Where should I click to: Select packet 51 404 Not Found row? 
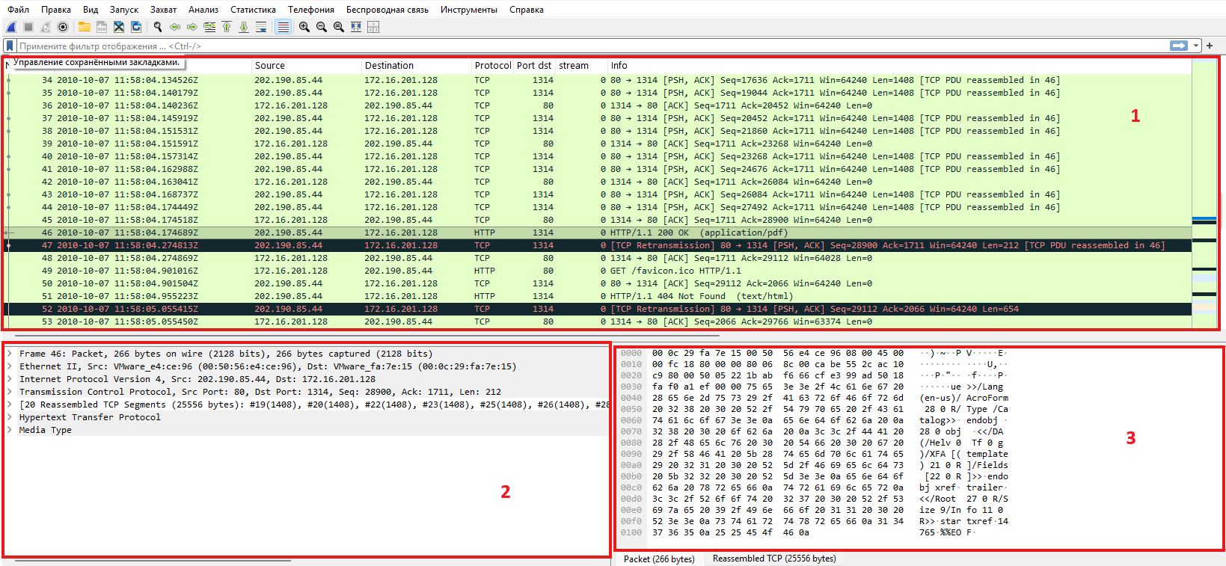click(x=598, y=297)
